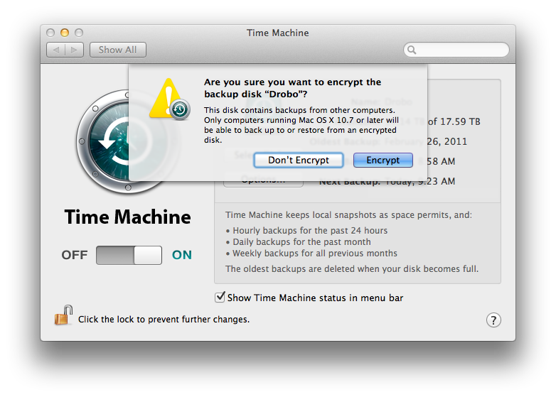
Task: Click the Encrypt button
Action: tap(383, 160)
